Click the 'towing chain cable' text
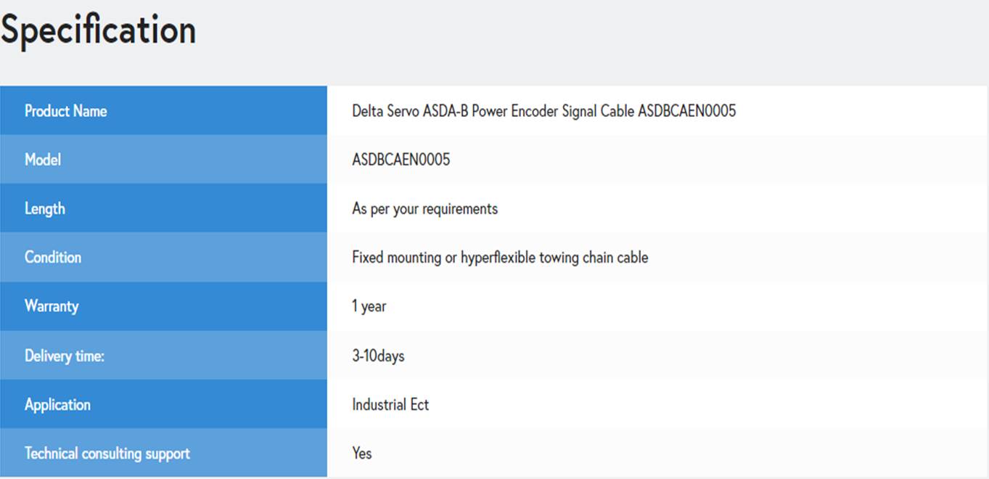The image size is (989, 479). coord(594,257)
